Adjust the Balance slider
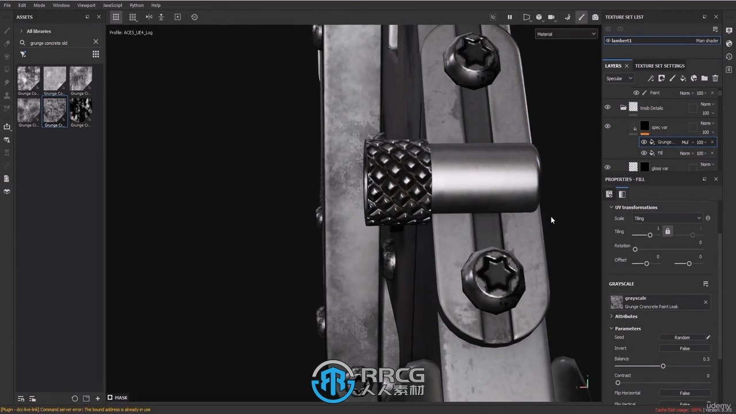Image resolution: width=736 pixels, height=414 pixels. (663, 366)
